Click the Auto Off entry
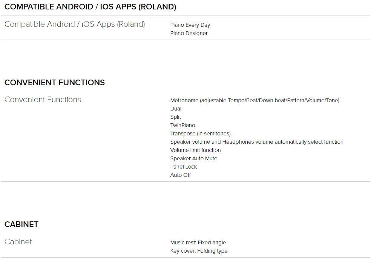 point(181,175)
